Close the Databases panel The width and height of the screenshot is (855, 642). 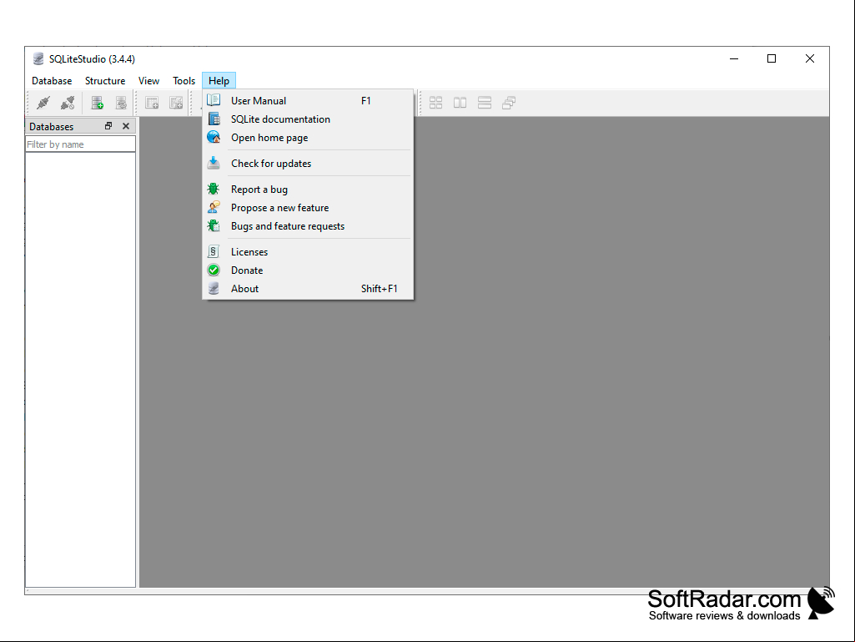click(126, 126)
